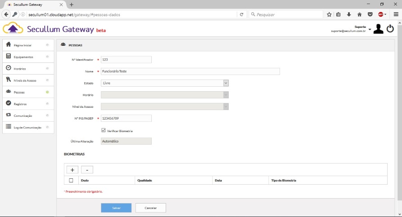
Task: Open Equipamentos in the sidebar
Action: coord(27,57)
